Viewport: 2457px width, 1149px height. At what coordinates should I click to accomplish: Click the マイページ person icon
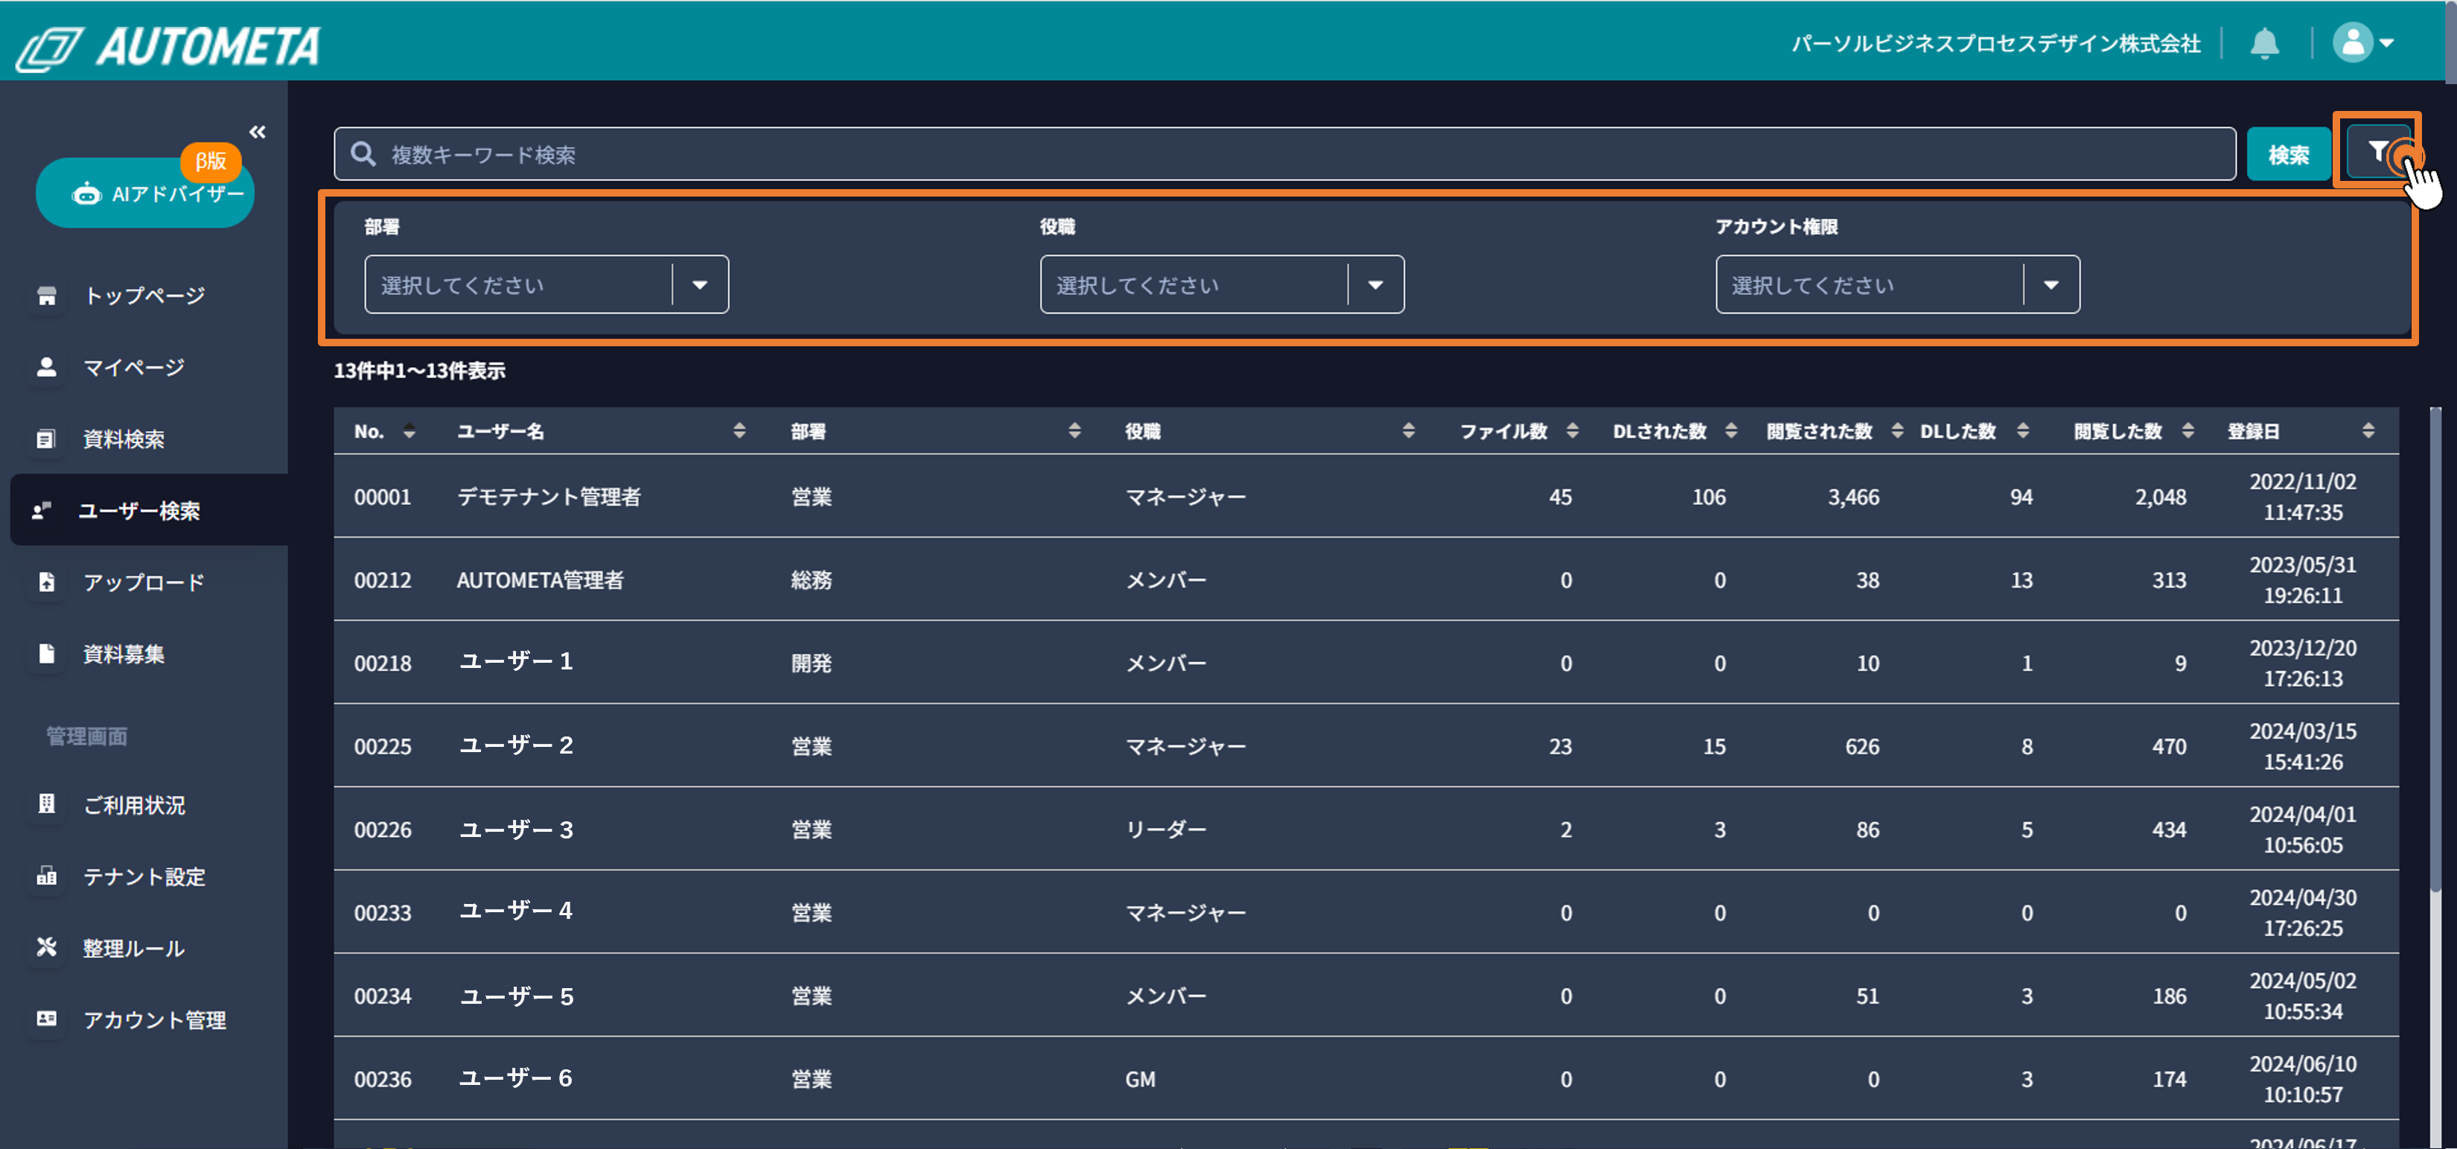(47, 367)
